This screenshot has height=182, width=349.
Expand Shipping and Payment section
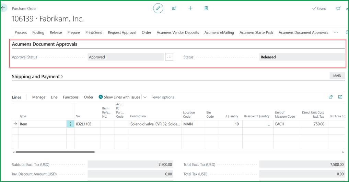click(x=37, y=77)
